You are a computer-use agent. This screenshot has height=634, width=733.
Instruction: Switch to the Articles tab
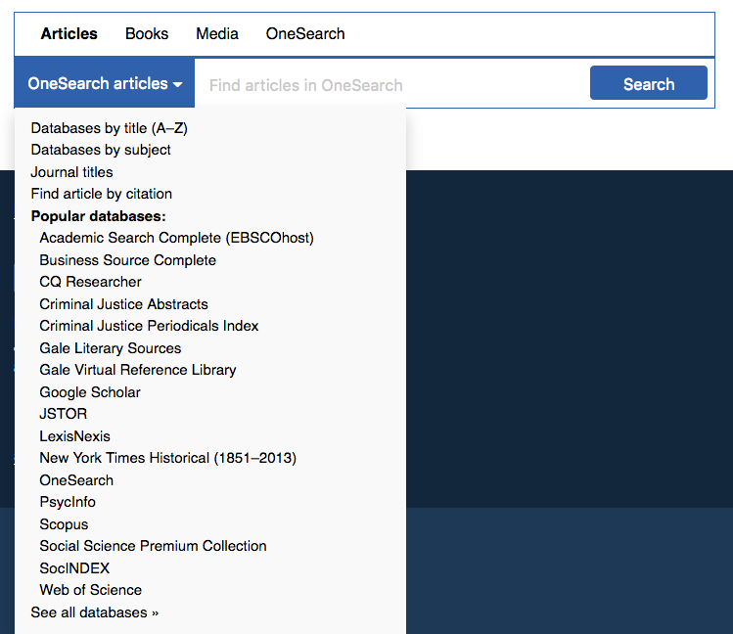click(x=69, y=33)
